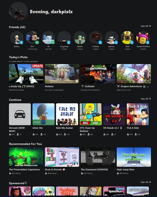Click See All for Friends
Viewport: 157px width, 197px height.
tap(146, 26)
